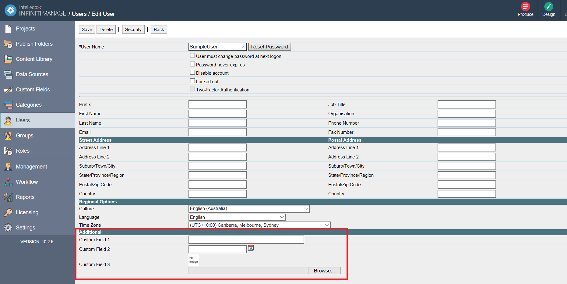The width and height of the screenshot is (567, 284).
Task: Click the Roles icon
Action: 8,151
